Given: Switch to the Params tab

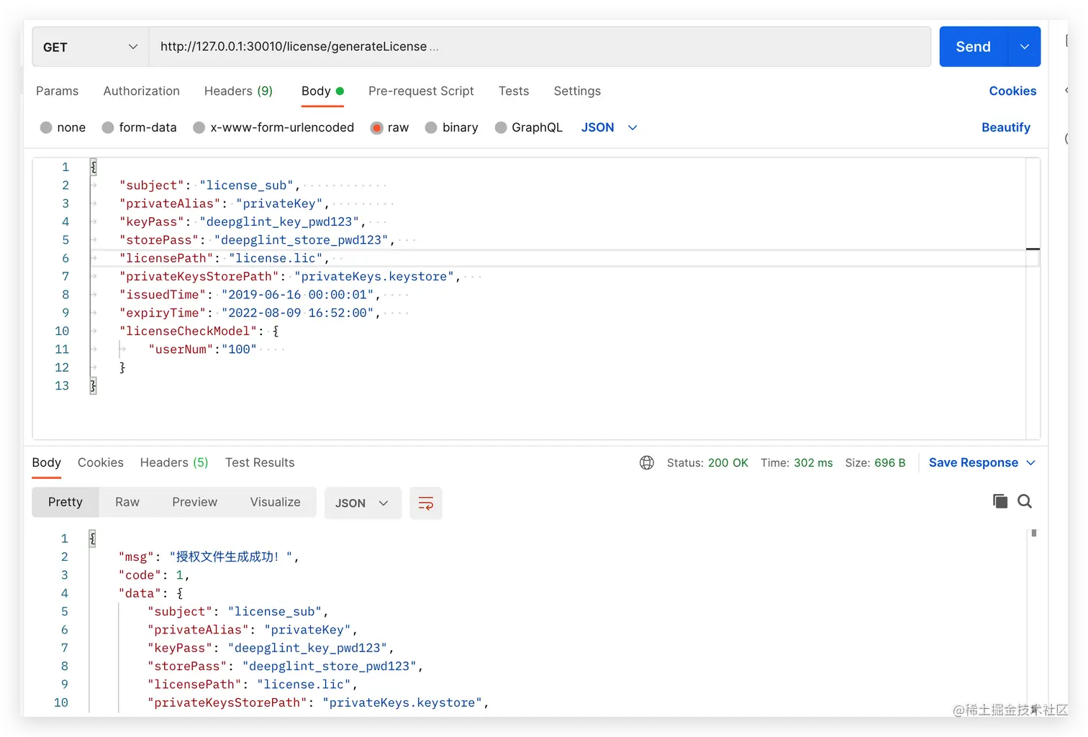Looking at the screenshot, I should [x=57, y=91].
